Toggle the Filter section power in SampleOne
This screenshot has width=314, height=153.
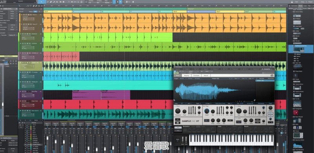click(204, 106)
